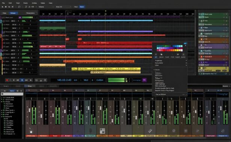Click the red Record button in transport
Image resolution: width=231 pixels, height=142 pixels.
(7, 80)
